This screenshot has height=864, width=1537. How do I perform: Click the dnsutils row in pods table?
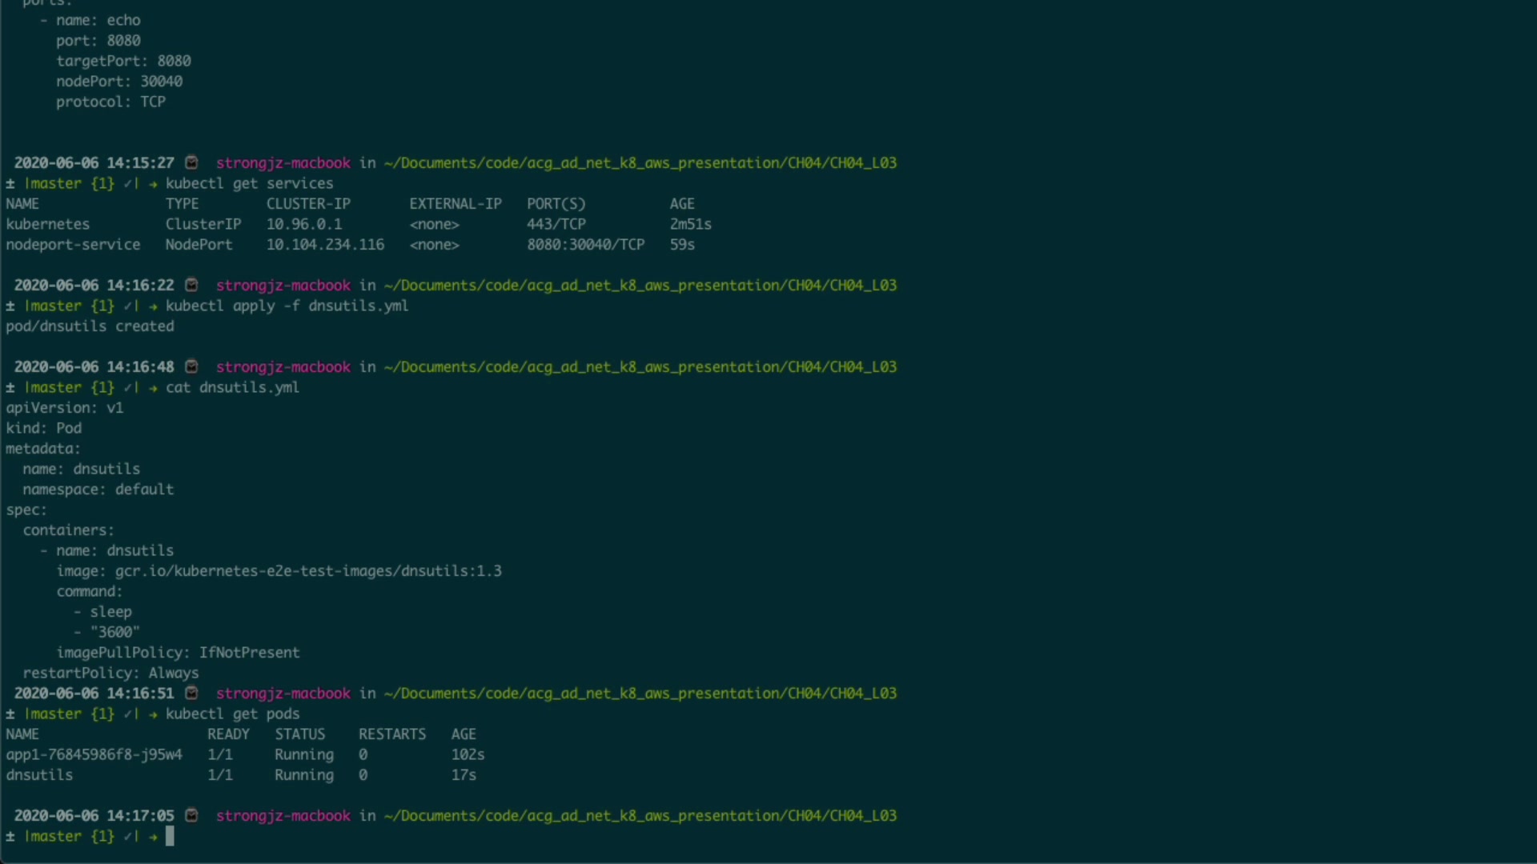click(x=39, y=774)
